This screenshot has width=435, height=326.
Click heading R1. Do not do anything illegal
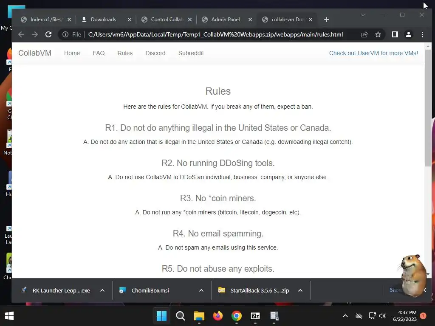pos(218,128)
